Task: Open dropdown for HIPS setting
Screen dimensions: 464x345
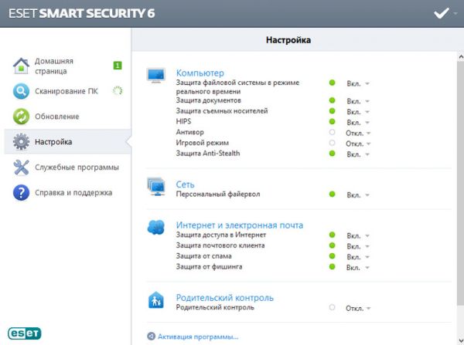Action: click(x=368, y=123)
